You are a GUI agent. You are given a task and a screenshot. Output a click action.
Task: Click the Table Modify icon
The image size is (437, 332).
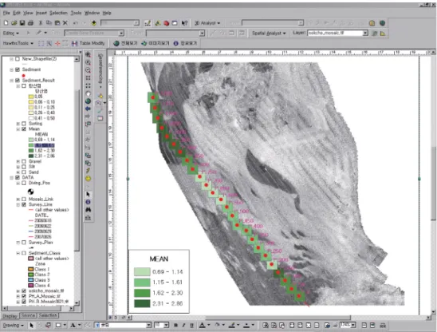point(88,43)
